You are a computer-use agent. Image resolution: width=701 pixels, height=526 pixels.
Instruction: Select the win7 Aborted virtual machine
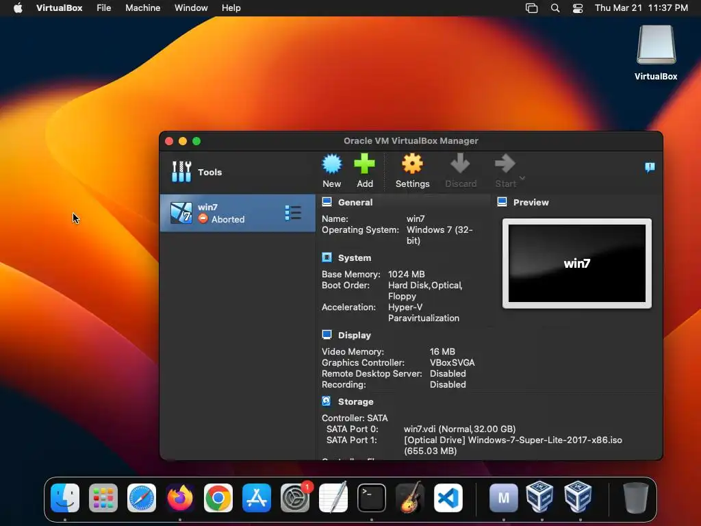(x=238, y=213)
